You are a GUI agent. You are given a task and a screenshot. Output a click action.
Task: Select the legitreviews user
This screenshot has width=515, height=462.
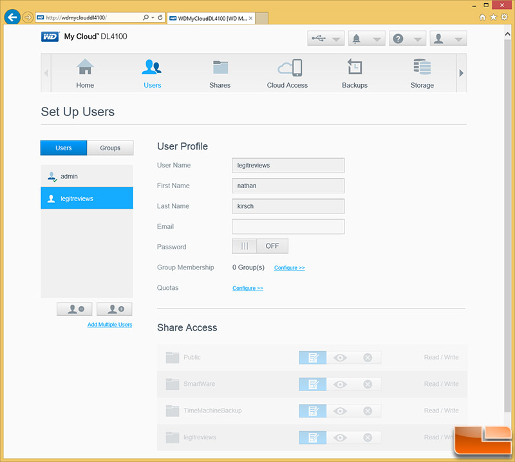(x=87, y=198)
